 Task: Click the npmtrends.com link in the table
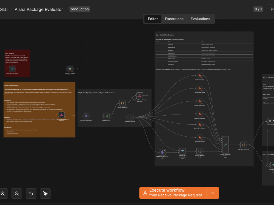pyautogui.click(x=172, y=47)
